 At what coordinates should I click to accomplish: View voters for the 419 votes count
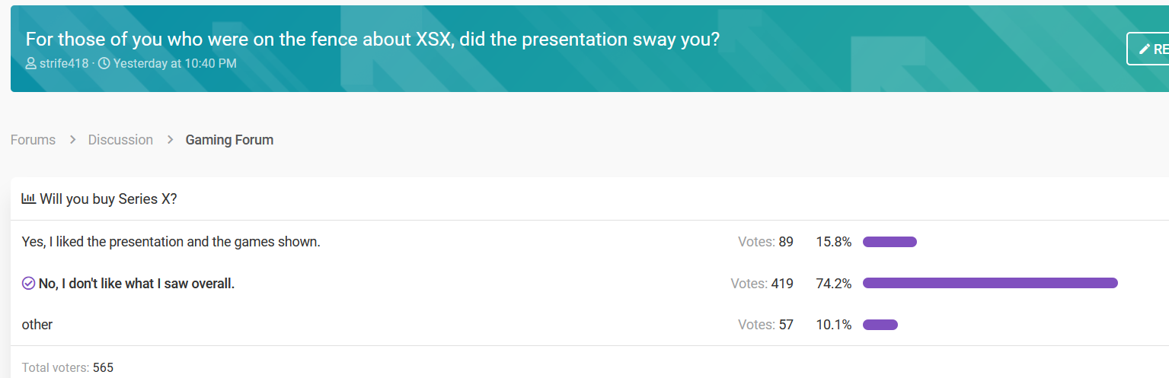click(x=762, y=284)
